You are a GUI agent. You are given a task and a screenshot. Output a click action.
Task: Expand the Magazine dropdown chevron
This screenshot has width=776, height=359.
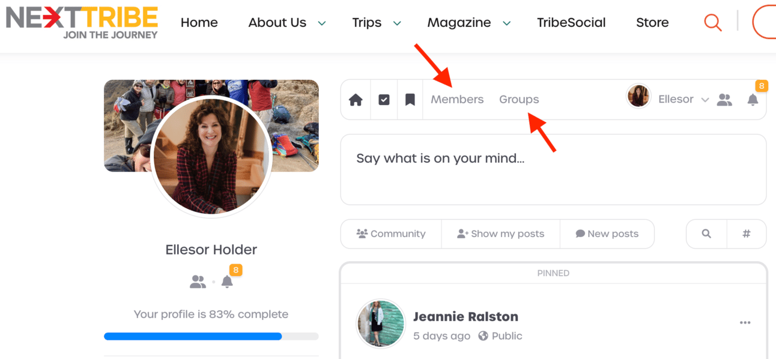click(507, 23)
